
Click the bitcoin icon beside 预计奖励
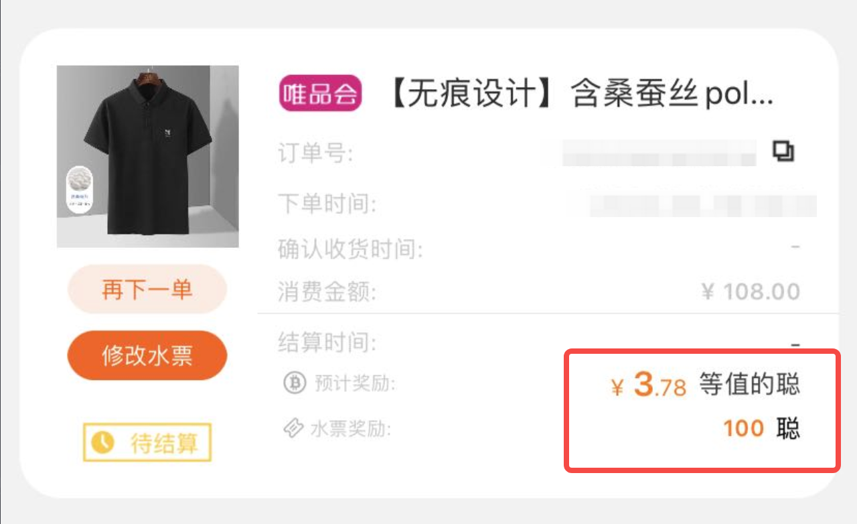point(294,383)
